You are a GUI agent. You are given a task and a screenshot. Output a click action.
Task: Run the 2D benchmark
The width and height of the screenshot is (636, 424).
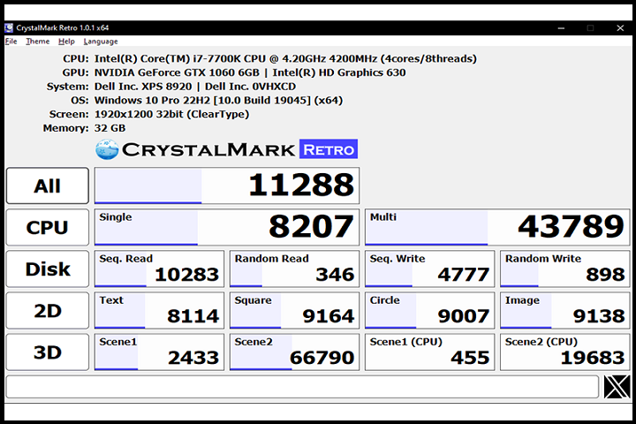[48, 311]
